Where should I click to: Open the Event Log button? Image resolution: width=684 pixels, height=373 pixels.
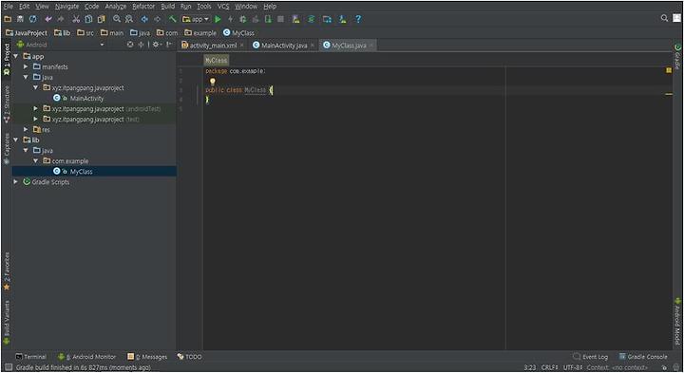(x=590, y=357)
